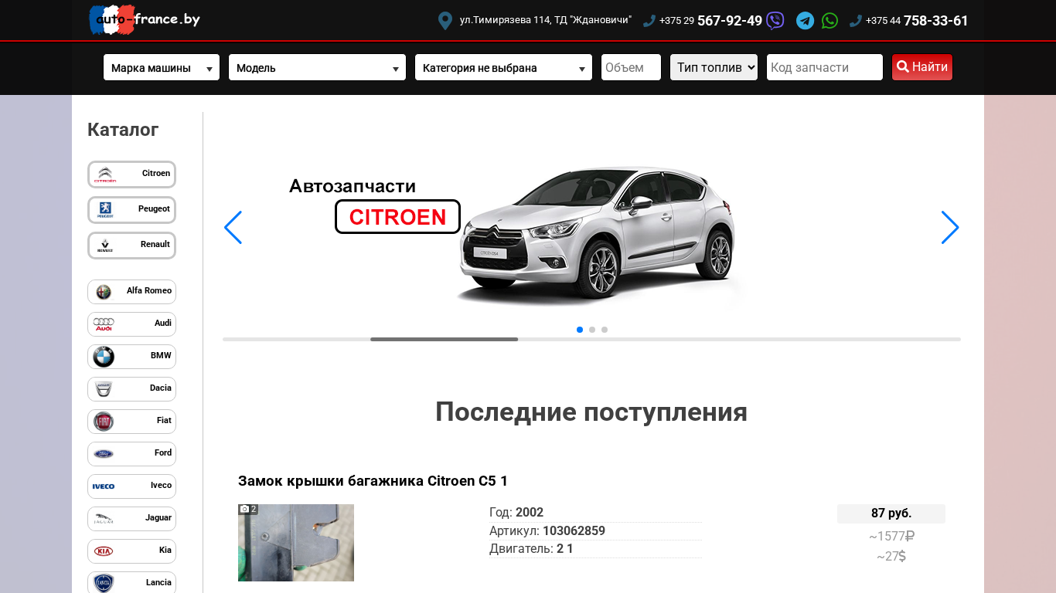The image size is (1056, 593).
Task: Open Peugeot catalog category
Action: pos(131,210)
